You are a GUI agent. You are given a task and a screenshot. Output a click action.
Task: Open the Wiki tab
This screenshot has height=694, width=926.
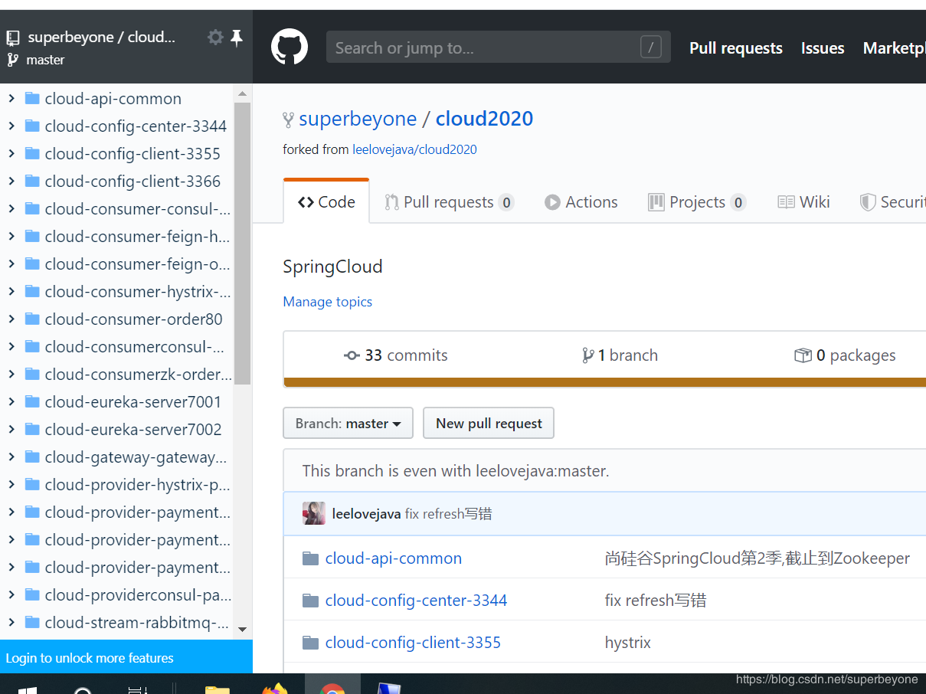pyautogui.click(x=804, y=202)
